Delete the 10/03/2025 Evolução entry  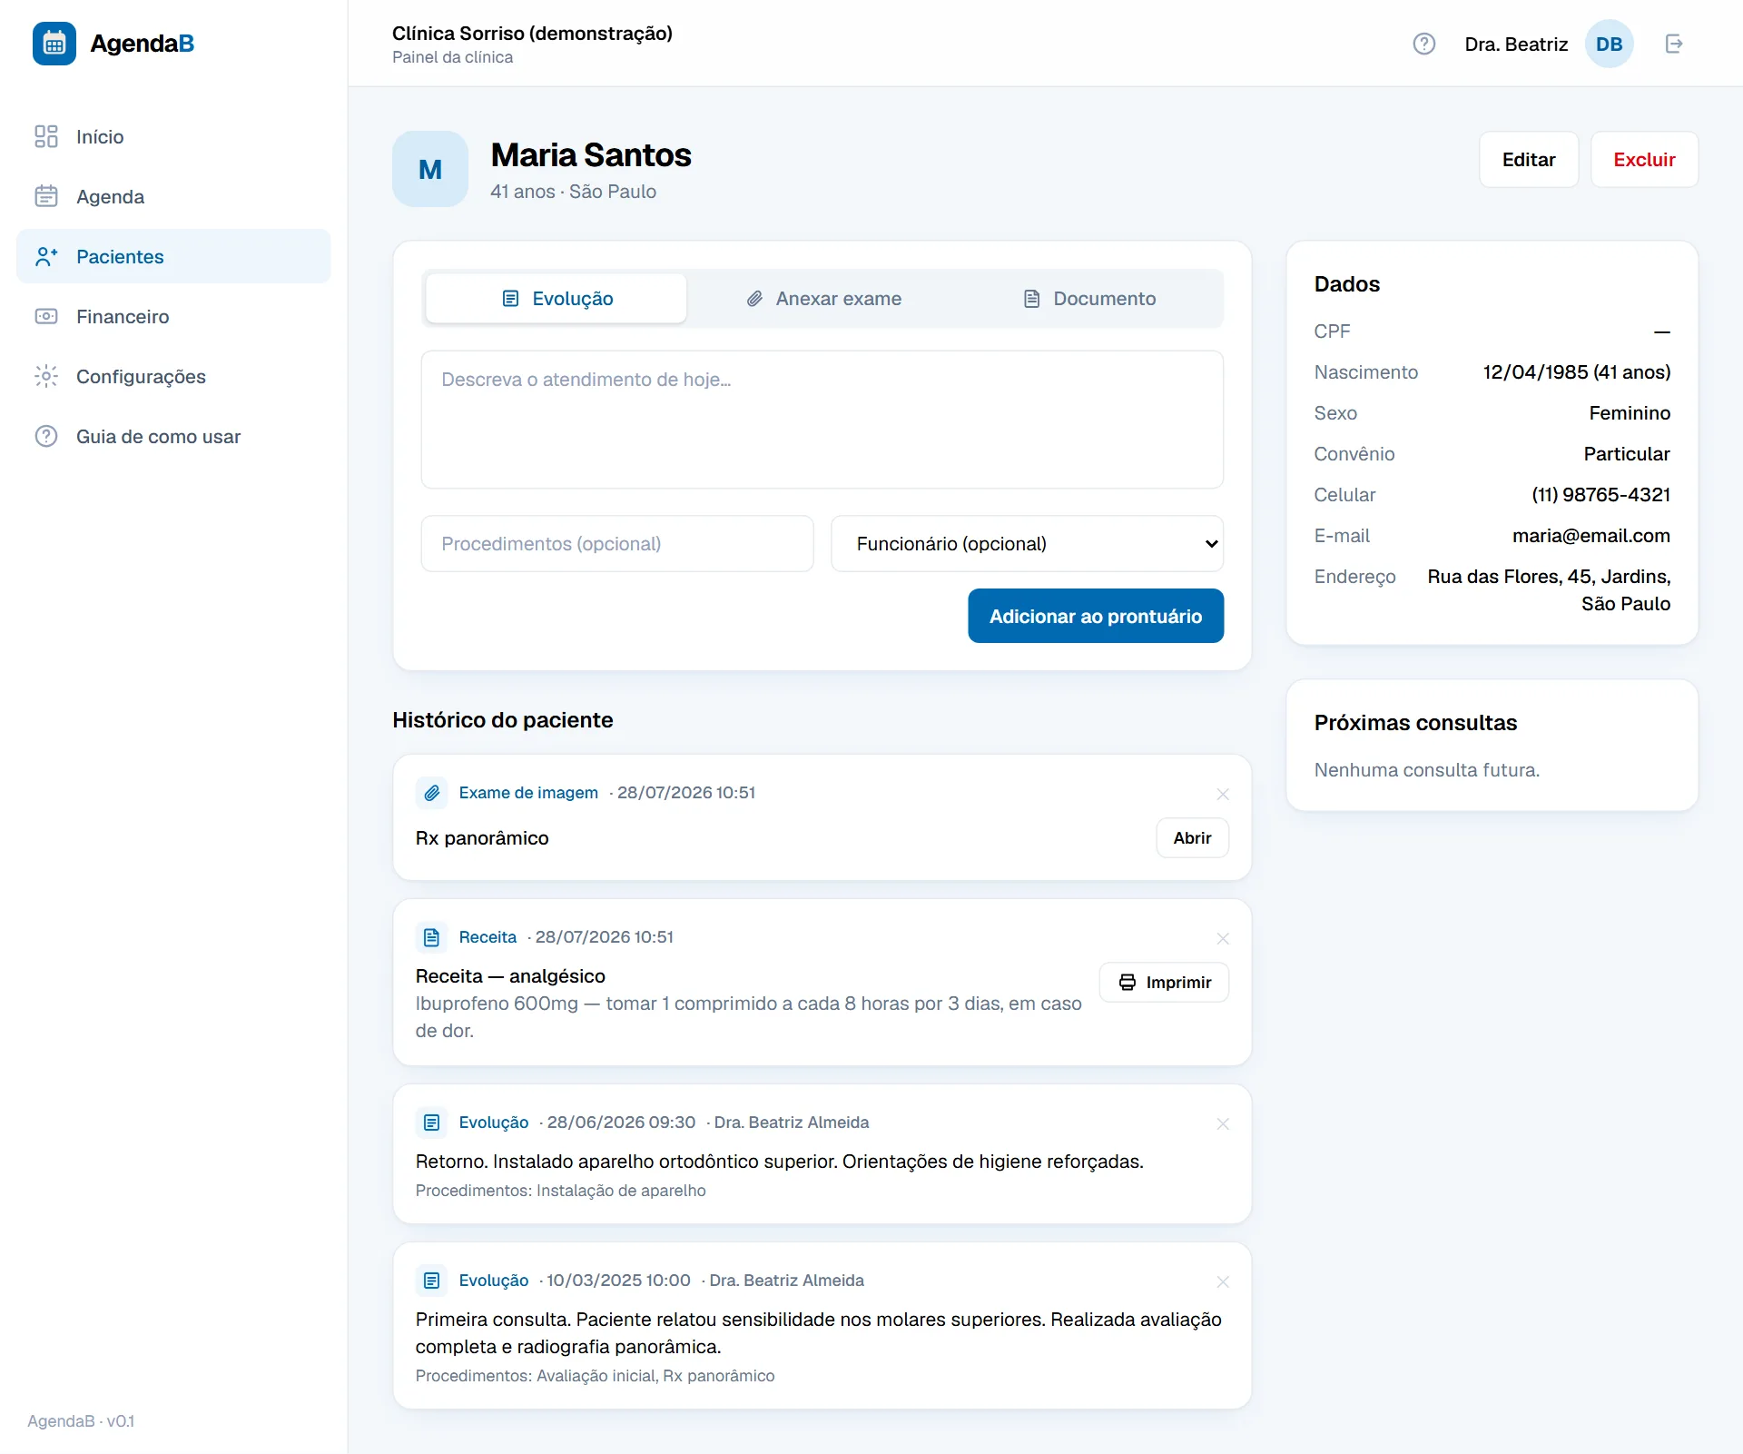point(1223,1281)
